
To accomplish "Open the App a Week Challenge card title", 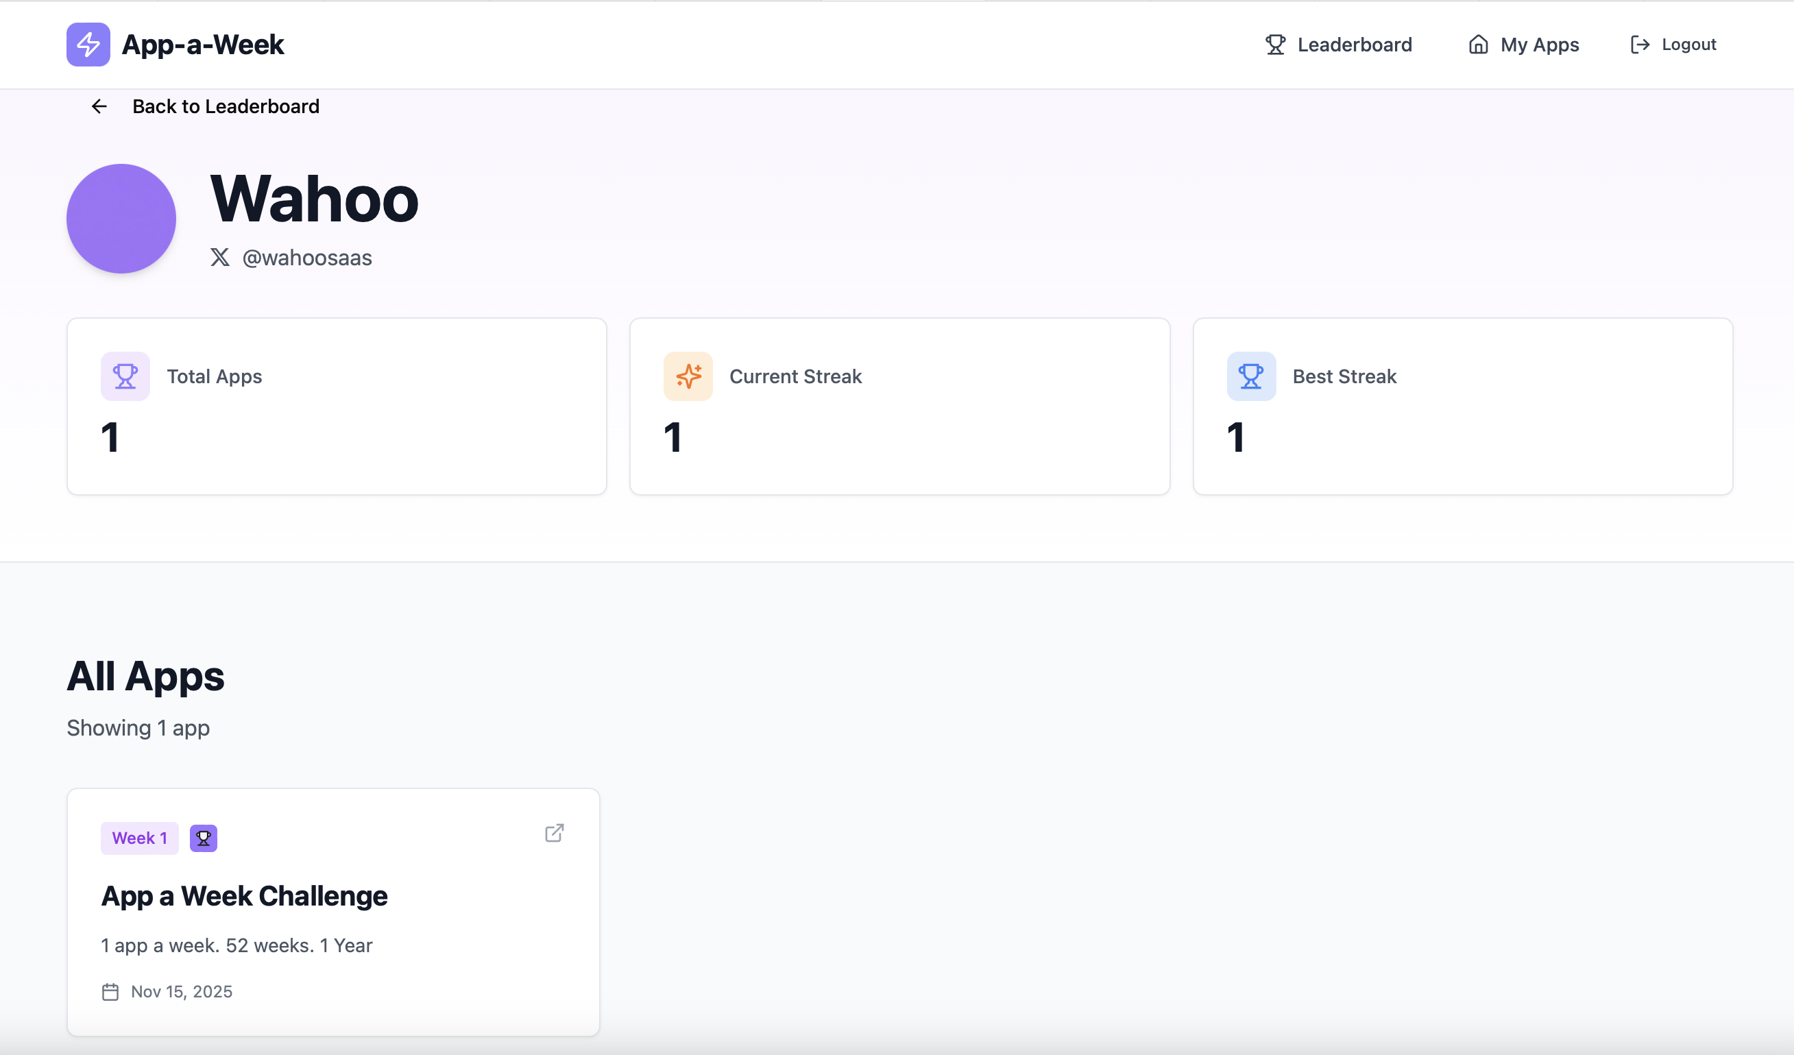I will (x=244, y=895).
